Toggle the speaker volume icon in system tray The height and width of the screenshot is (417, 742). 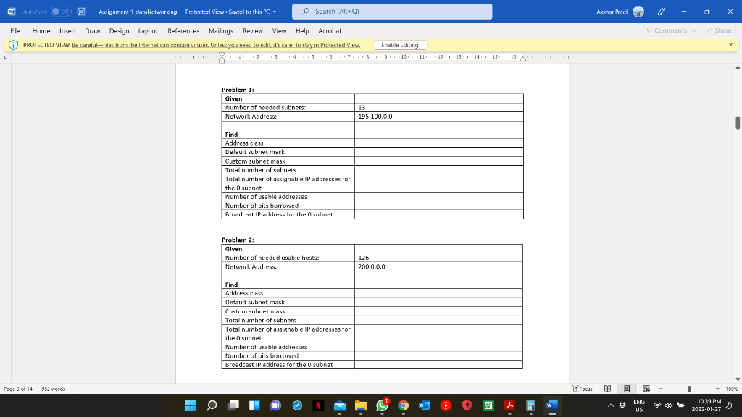(x=669, y=405)
